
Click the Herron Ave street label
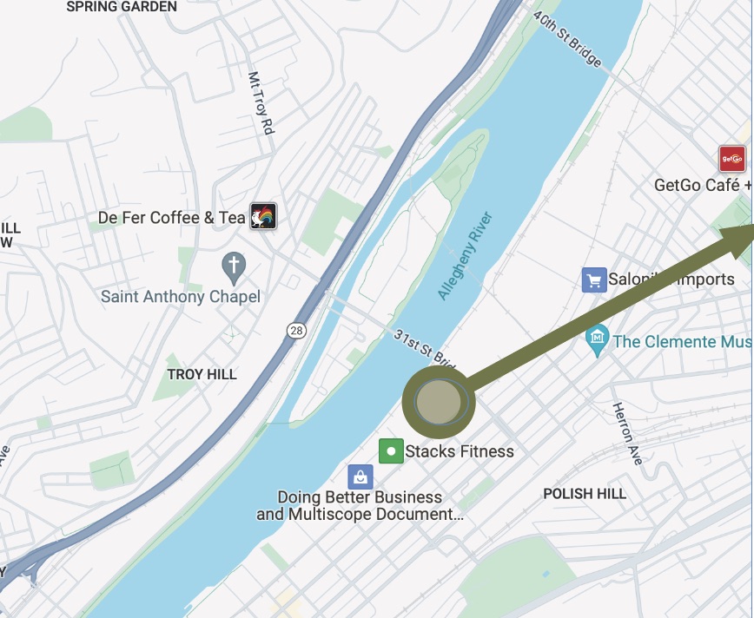pos(627,433)
